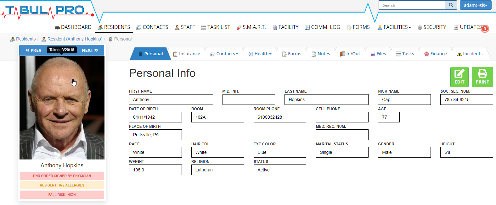Open the Comm. Log page
The image size is (496, 205).
(x=322, y=27)
